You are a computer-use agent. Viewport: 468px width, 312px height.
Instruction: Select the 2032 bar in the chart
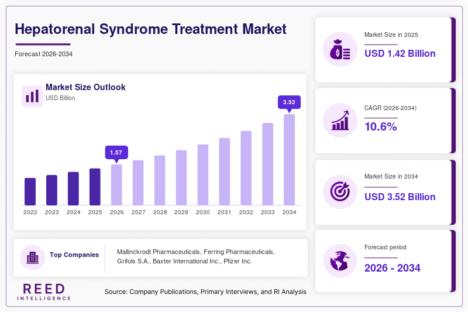coord(246,168)
